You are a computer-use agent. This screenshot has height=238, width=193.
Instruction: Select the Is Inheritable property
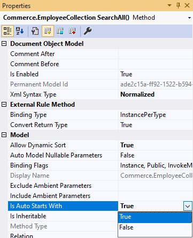coord(63,216)
